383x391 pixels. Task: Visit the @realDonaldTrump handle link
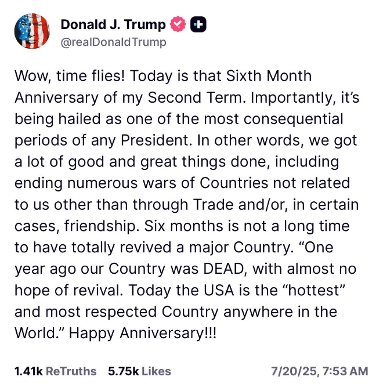point(113,42)
